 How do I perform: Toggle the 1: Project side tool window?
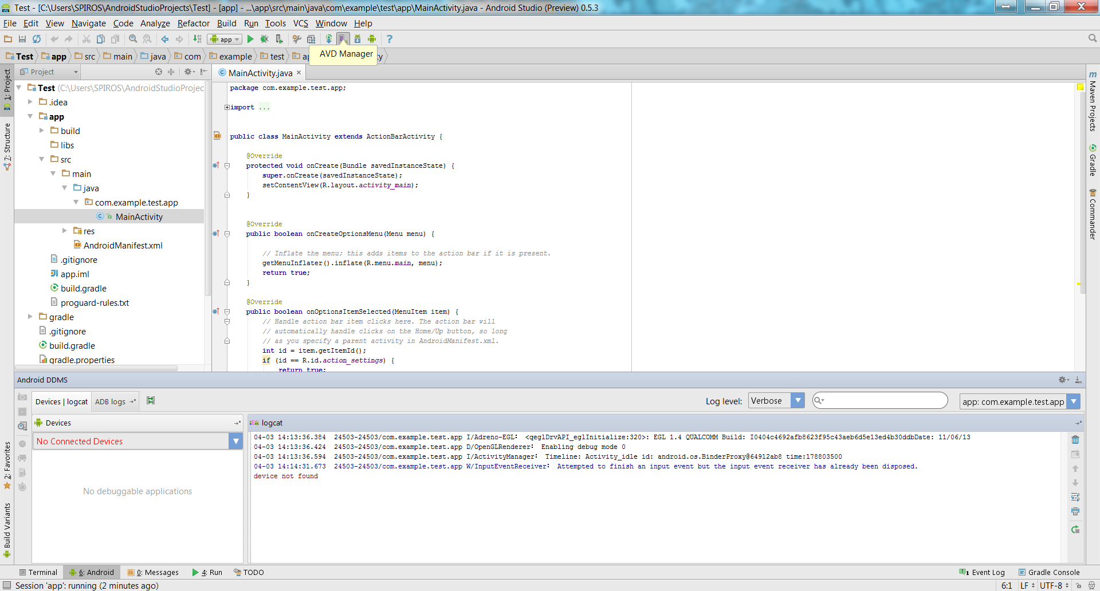coord(7,89)
